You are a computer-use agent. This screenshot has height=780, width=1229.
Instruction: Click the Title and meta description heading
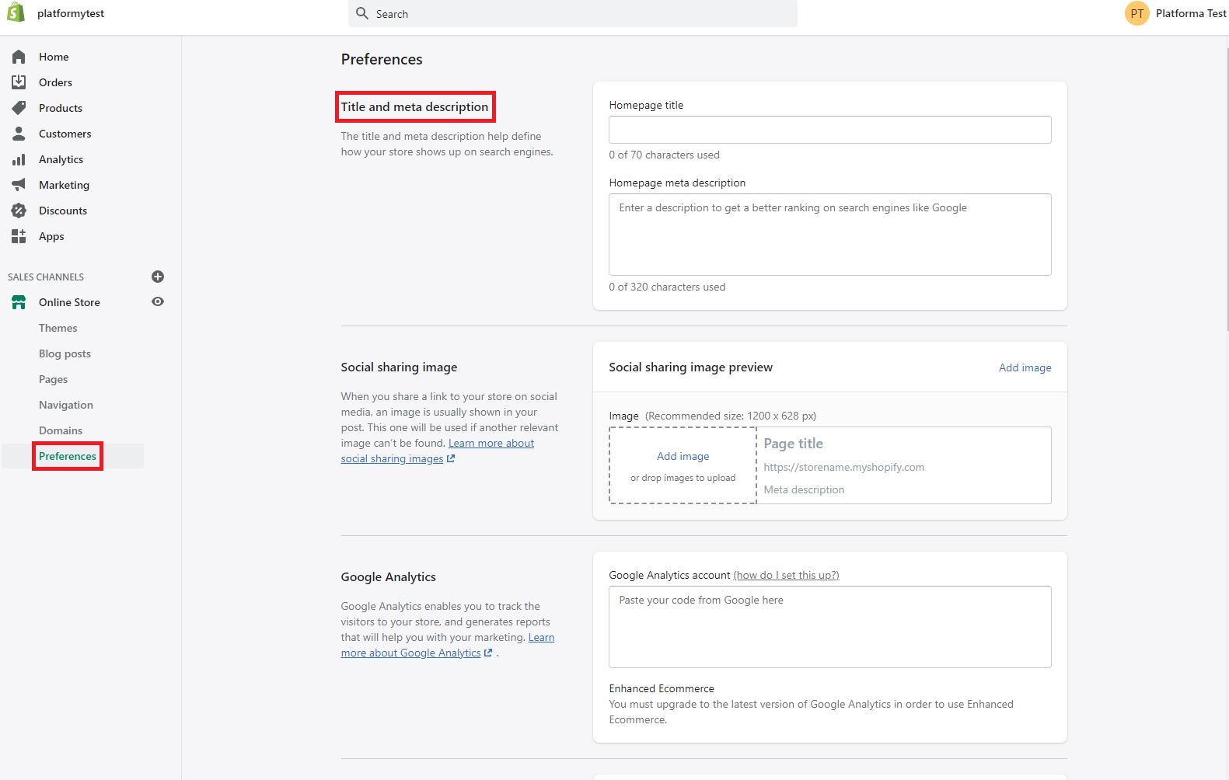click(x=414, y=106)
